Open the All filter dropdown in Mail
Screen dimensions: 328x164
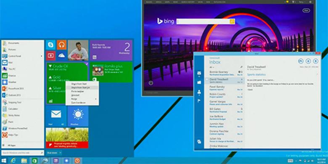[x=212, y=67]
